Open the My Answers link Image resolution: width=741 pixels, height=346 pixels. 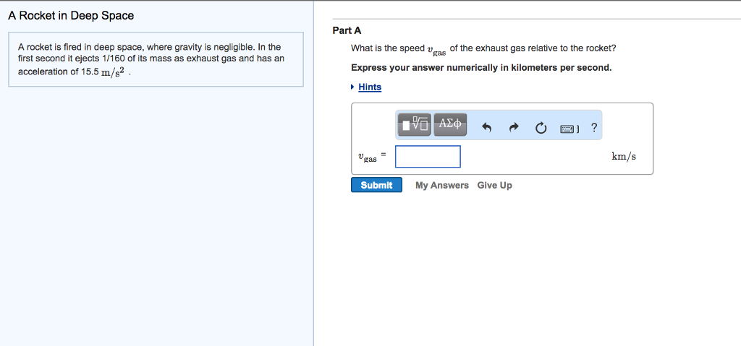point(441,186)
